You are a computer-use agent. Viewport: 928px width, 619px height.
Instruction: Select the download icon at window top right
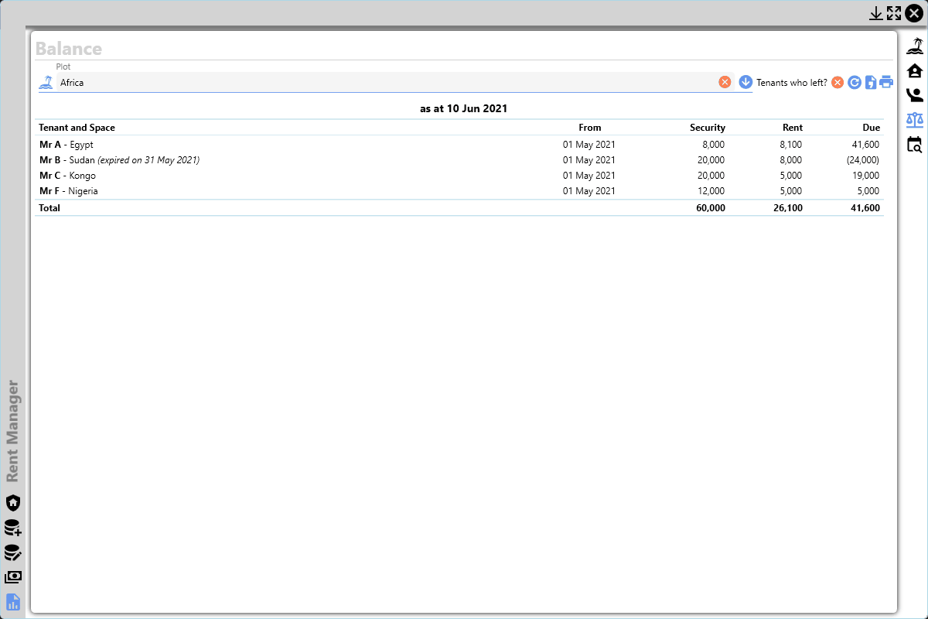(x=876, y=13)
